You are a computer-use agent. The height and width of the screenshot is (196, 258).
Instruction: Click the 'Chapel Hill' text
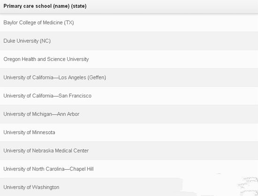pyautogui.click(x=82, y=169)
